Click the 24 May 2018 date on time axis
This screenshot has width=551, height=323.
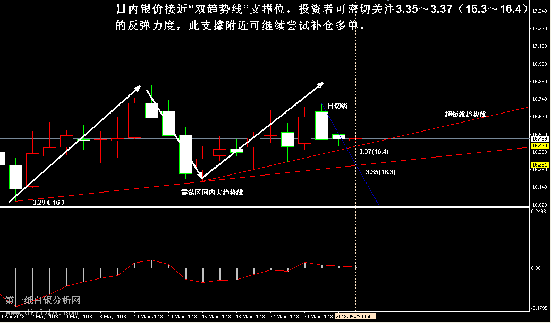[x=319, y=317]
